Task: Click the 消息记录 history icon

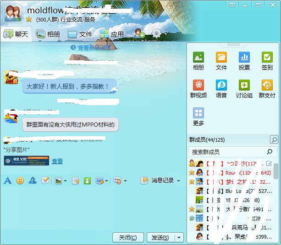Action: coord(144,181)
